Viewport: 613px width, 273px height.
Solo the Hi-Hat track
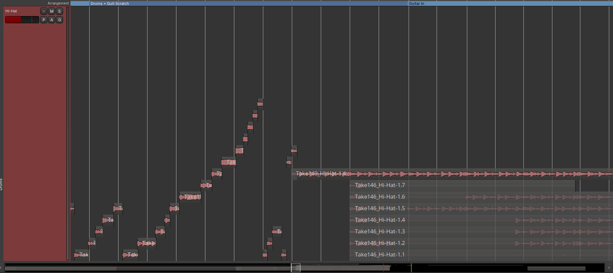pos(59,11)
